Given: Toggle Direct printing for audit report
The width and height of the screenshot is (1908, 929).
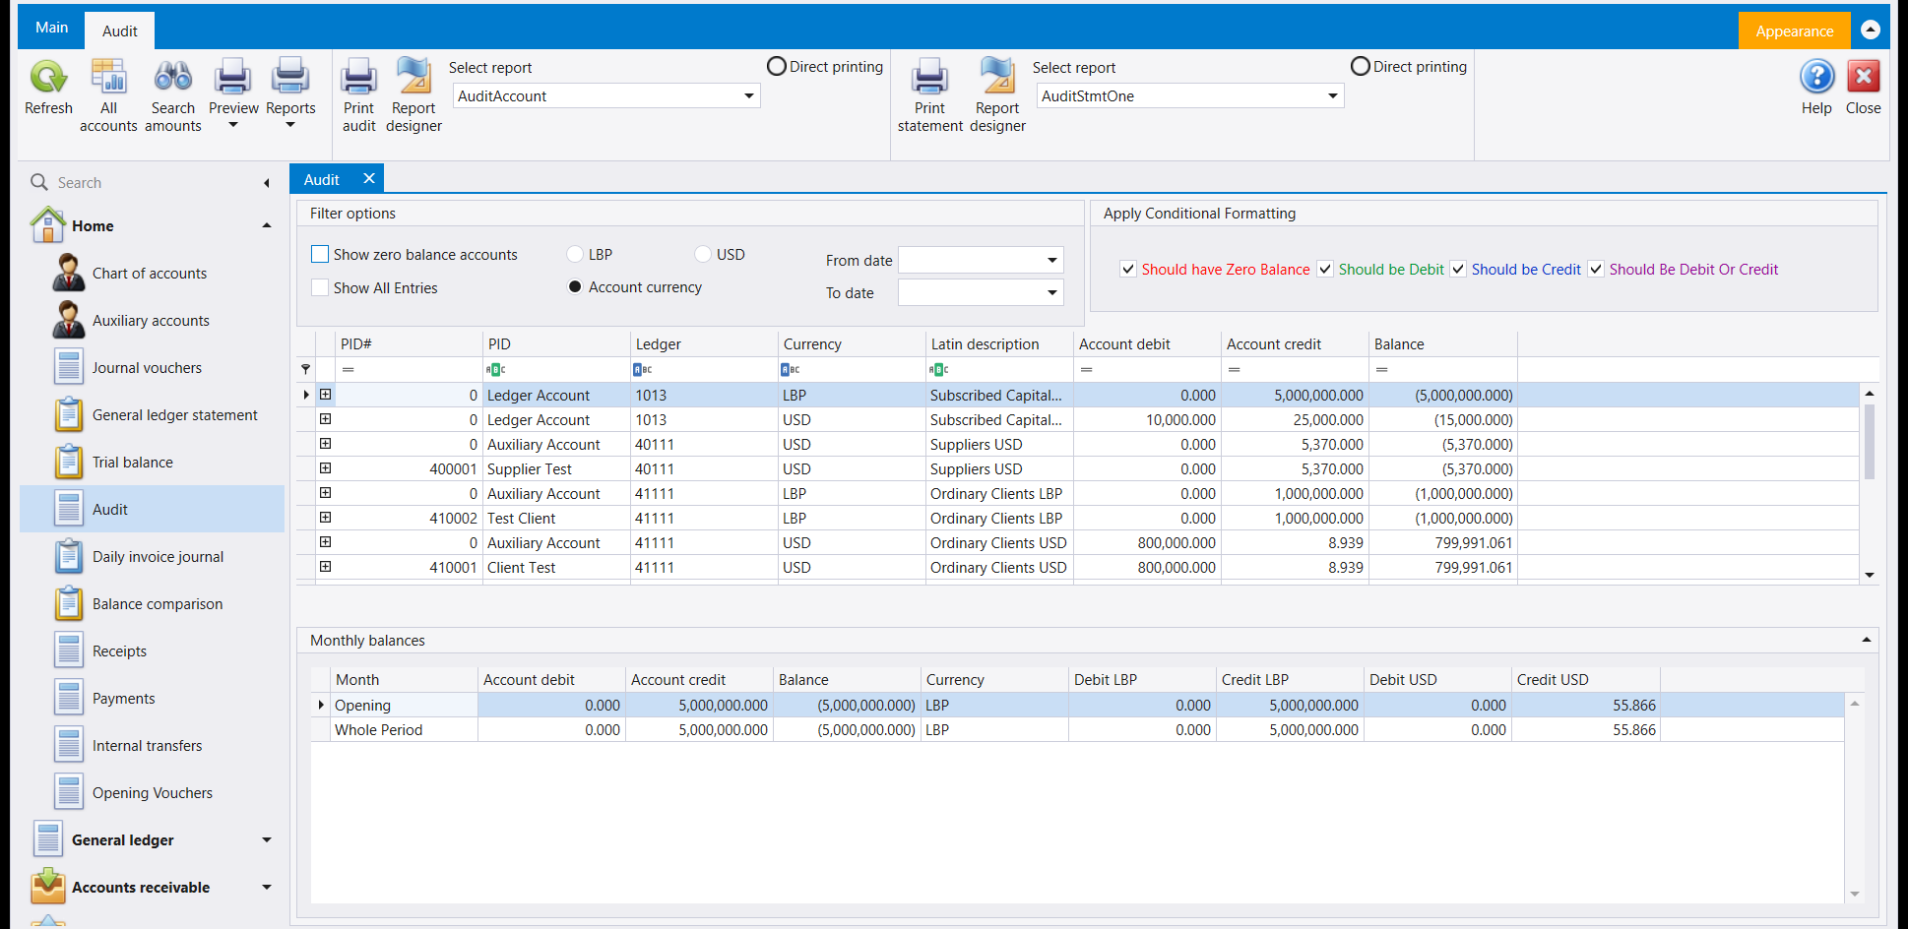Looking at the screenshot, I should pyautogui.click(x=777, y=66).
